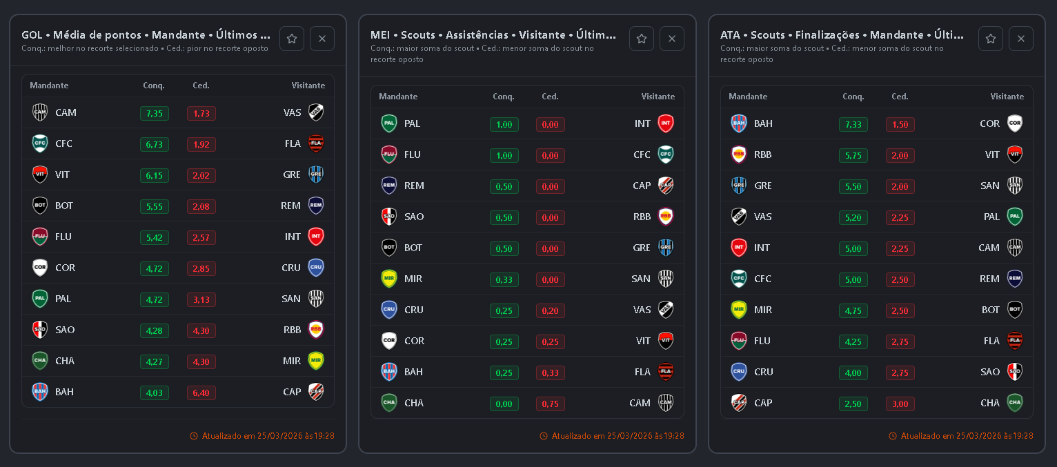Click the INT visitor crest in the MEI card

(666, 123)
